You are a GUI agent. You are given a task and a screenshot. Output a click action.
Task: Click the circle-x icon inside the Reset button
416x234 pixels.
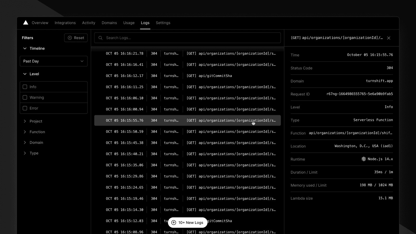(70, 38)
